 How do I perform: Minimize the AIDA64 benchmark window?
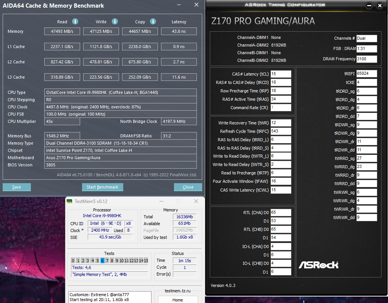179,5
